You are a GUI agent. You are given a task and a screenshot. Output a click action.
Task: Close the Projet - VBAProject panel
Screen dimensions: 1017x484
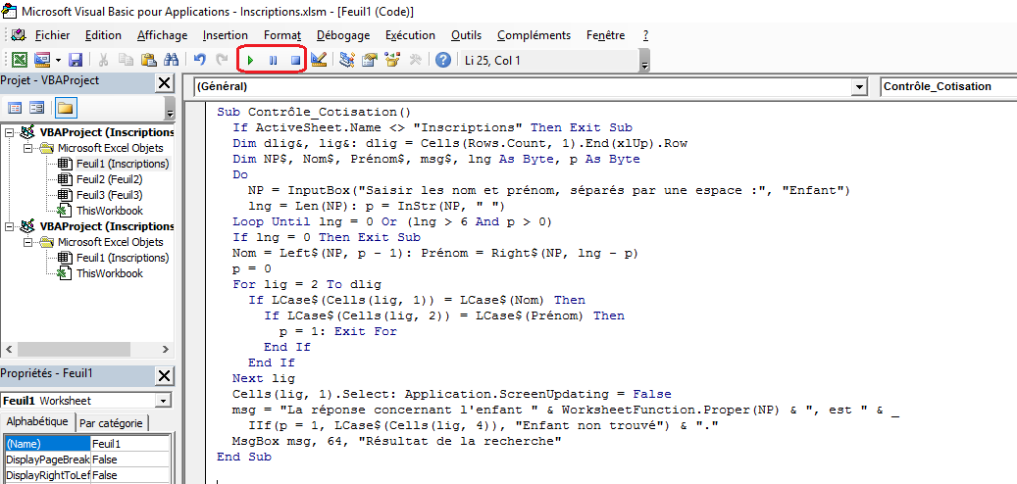point(164,83)
